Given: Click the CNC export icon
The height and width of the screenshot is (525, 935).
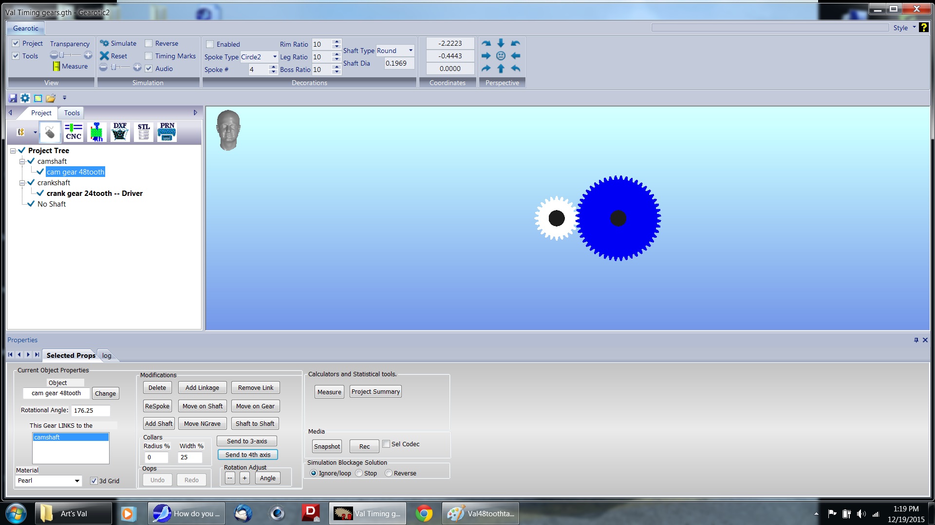Looking at the screenshot, I should pos(74,132).
